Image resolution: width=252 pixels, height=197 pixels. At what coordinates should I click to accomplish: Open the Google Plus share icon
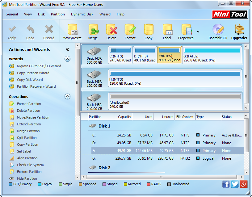[244, 184]
